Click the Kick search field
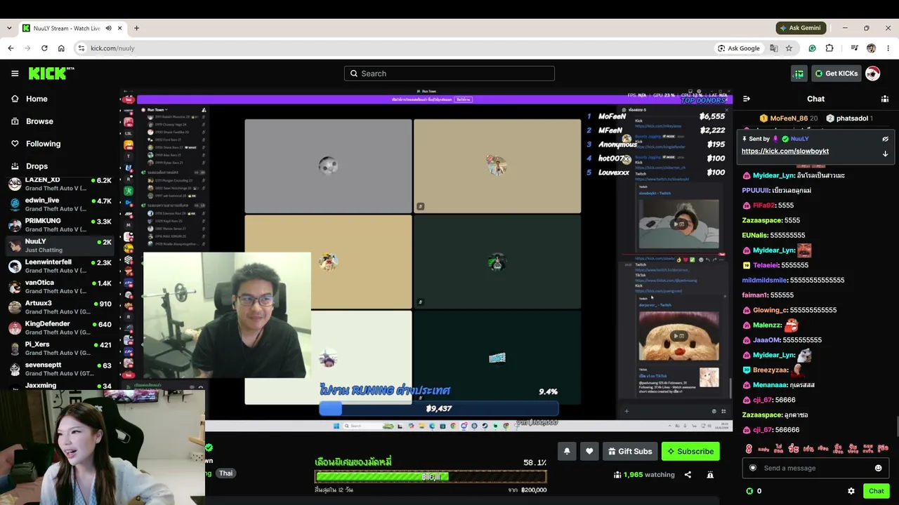This screenshot has height=505, width=899. click(449, 74)
